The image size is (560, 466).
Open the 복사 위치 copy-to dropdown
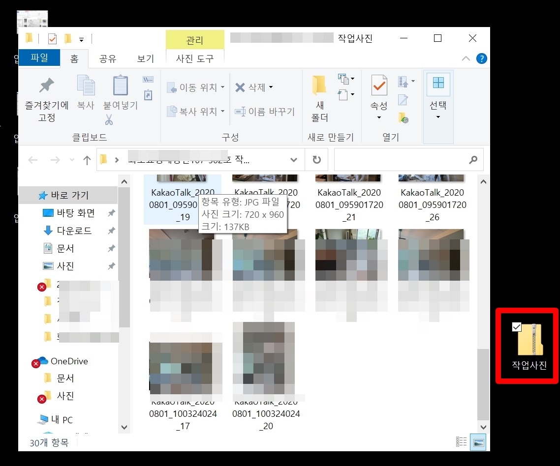pyautogui.click(x=196, y=112)
